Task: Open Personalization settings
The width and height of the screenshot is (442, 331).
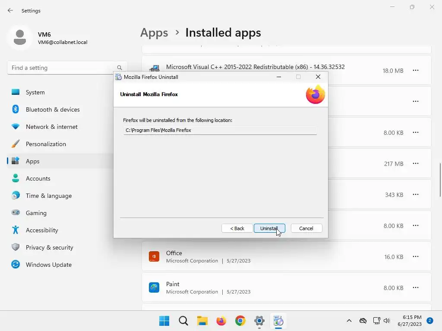Action: coord(60,144)
